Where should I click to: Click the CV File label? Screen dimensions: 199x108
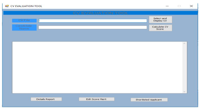(24, 21)
